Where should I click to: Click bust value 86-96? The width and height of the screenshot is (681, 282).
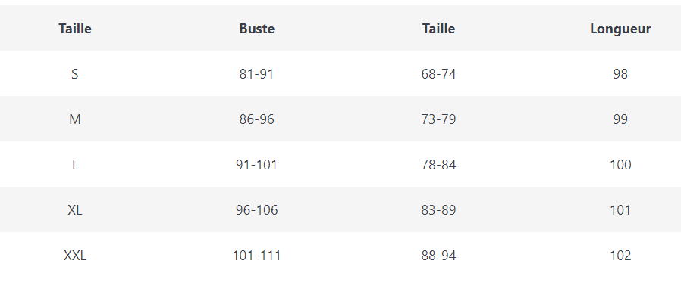(256, 119)
